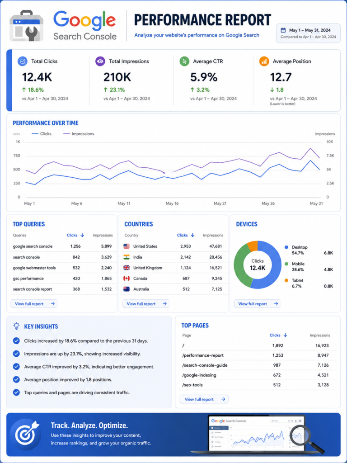The height and width of the screenshot is (463, 347).
Task: Sort Top Pages by Clicks column
Action: point(278,335)
